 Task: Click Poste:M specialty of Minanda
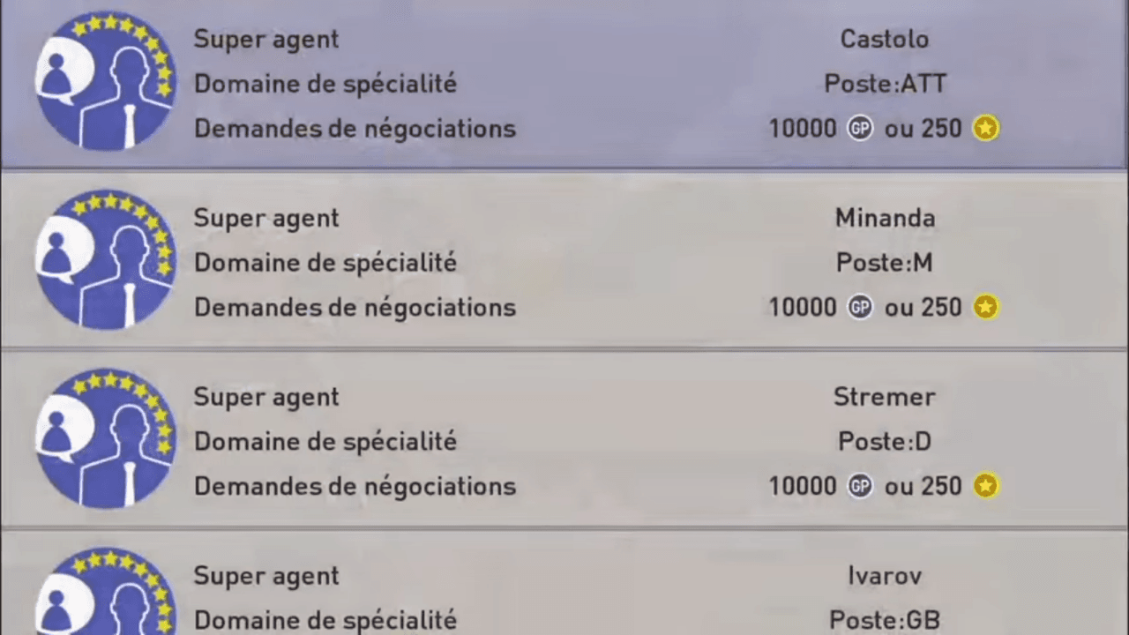(x=884, y=263)
